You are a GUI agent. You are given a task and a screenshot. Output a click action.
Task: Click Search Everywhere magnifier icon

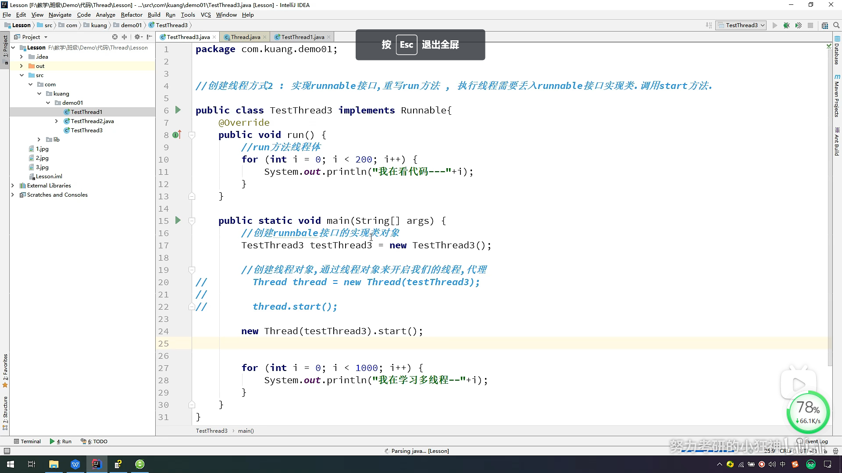click(x=836, y=25)
